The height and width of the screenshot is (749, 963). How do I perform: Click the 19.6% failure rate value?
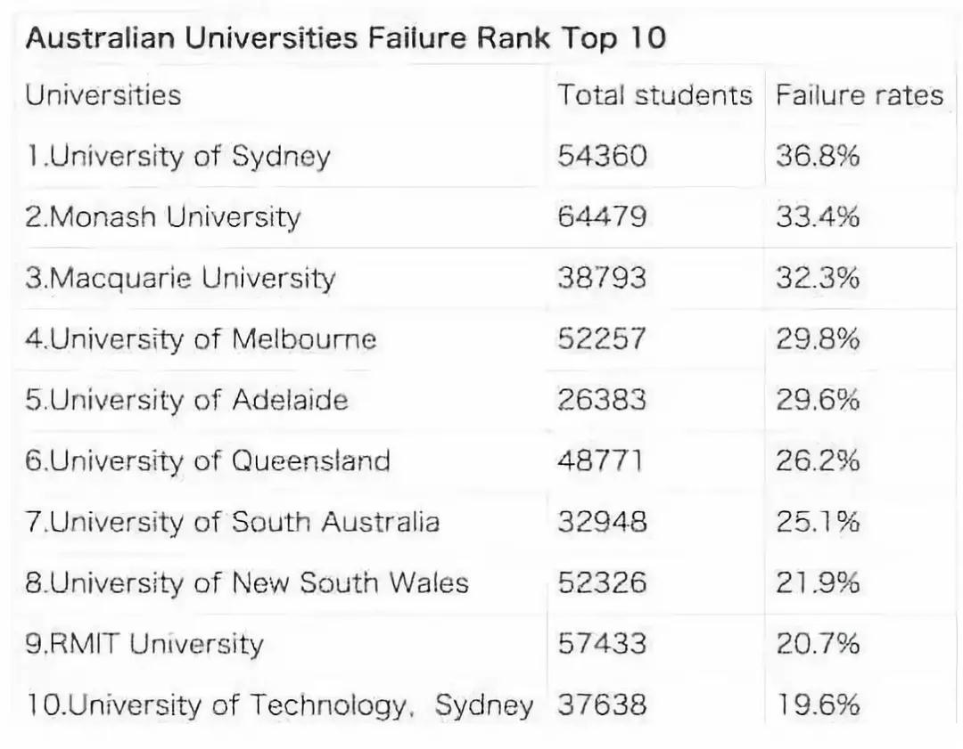coord(818,705)
